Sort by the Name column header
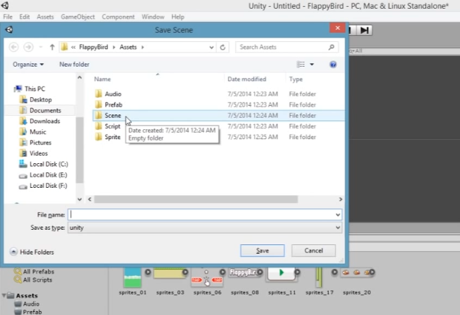Screen dimensions: 460x315 coord(103,79)
